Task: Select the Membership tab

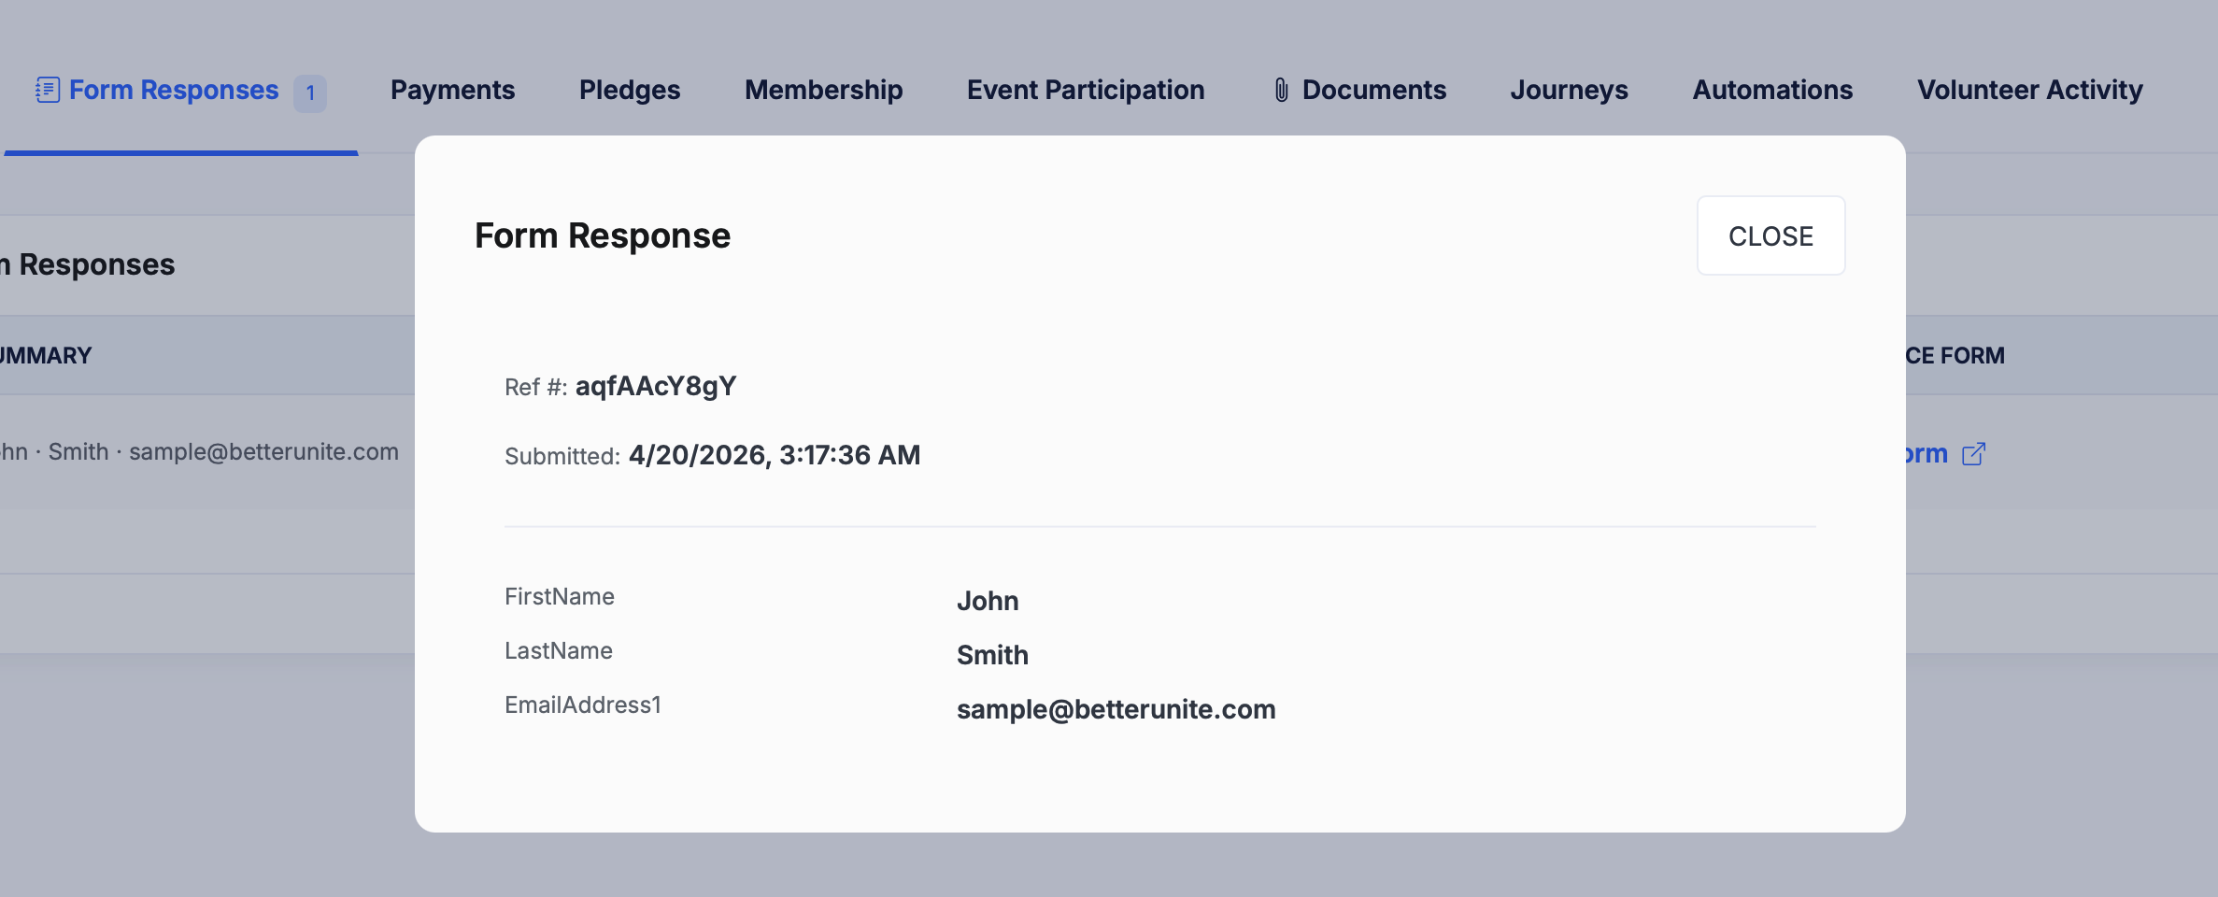Action: click(x=823, y=90)
